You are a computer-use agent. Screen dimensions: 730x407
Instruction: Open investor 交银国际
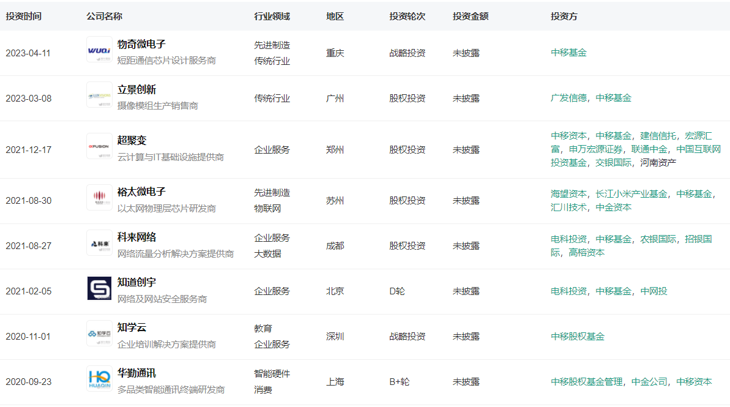[614, 163]
